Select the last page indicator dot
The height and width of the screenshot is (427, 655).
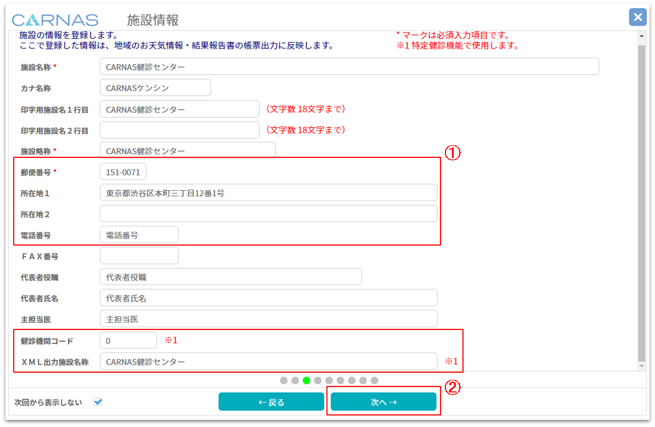(x=374, y=380)
